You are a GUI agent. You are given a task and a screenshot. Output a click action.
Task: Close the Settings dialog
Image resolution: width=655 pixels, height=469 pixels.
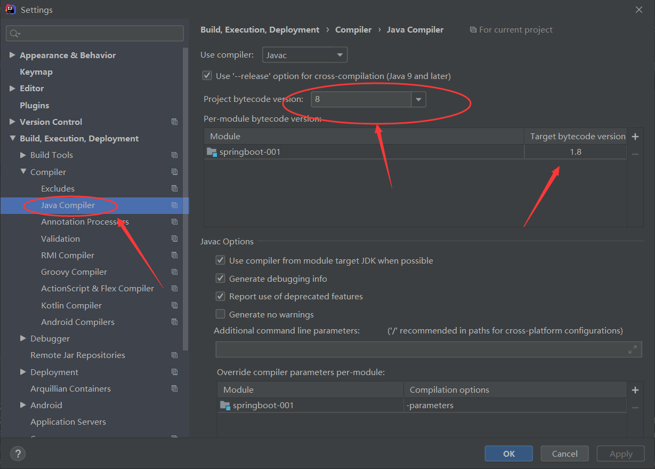coord(639,10)
